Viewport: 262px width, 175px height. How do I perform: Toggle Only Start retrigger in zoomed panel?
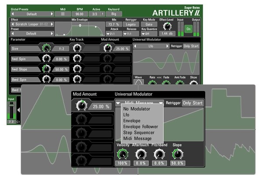pos(193,103)
